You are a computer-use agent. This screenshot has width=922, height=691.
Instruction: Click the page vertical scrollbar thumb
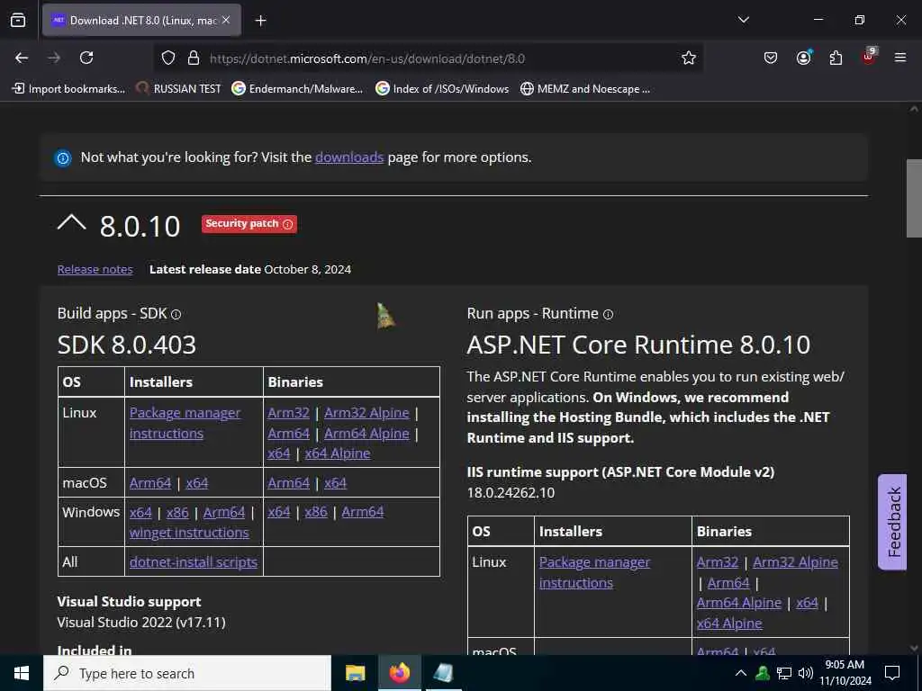pyautogui.click(x=914, y=198)
